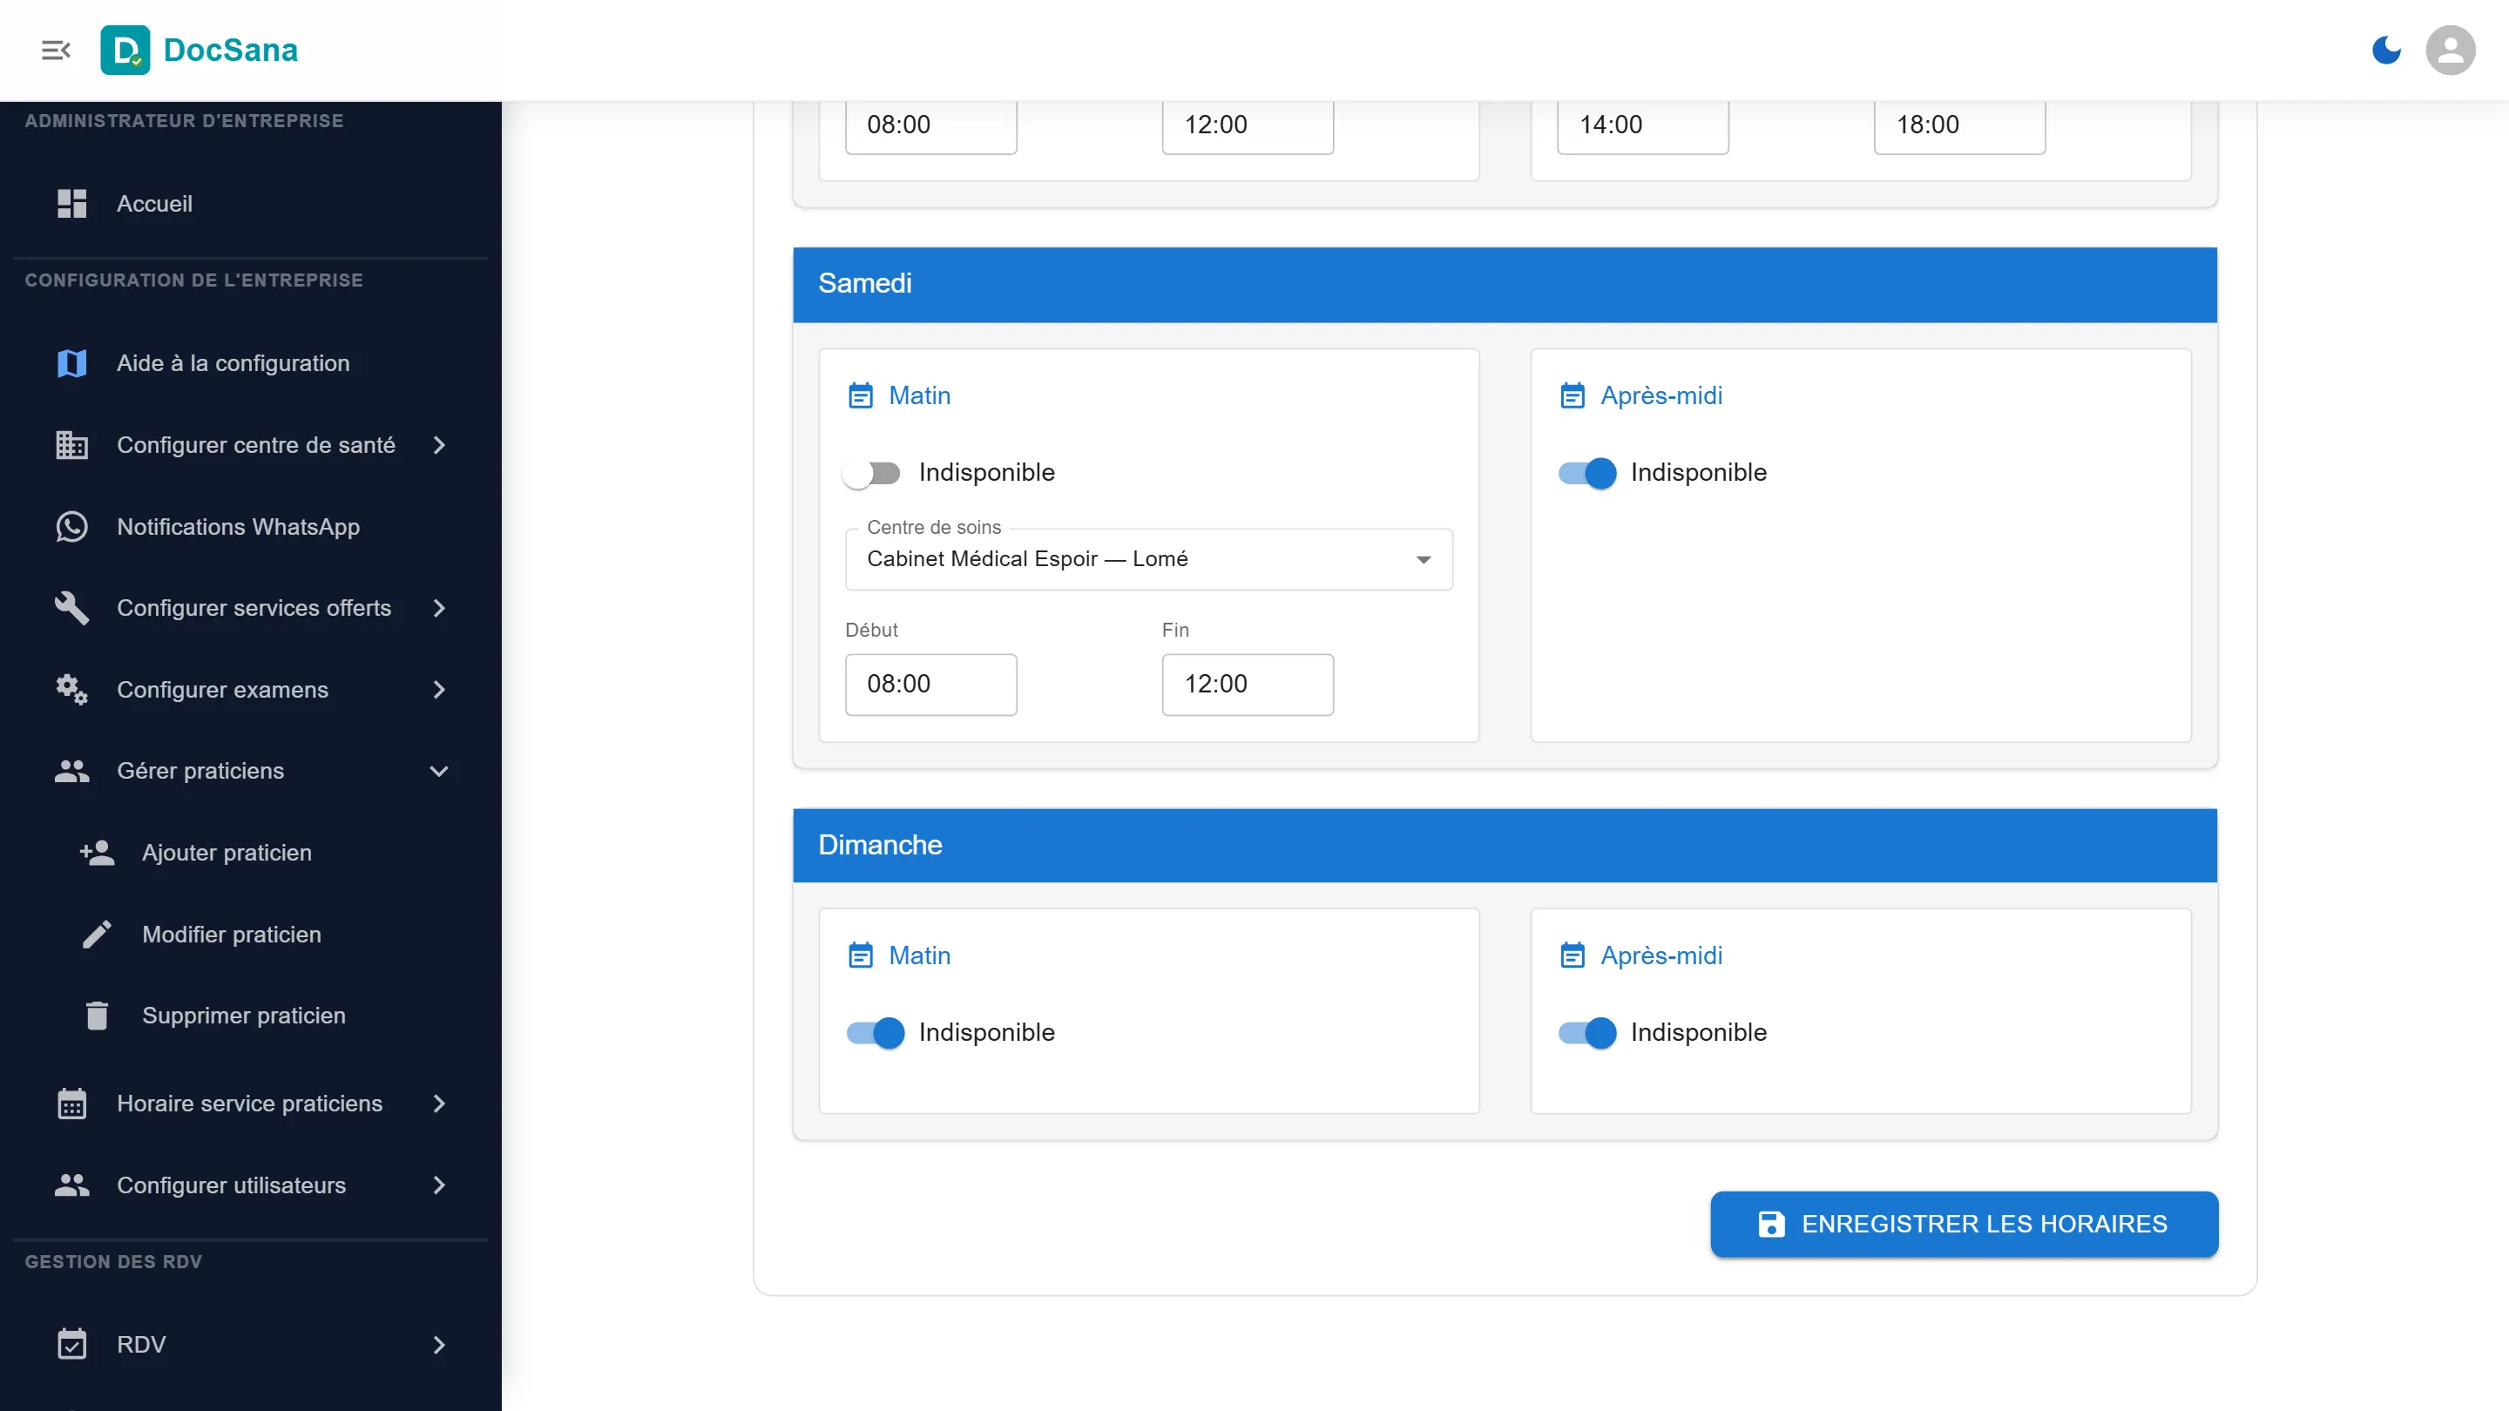Collapse Gérer praticiens chevron
Screen dimensions: 2509x1411
point(439,771)
